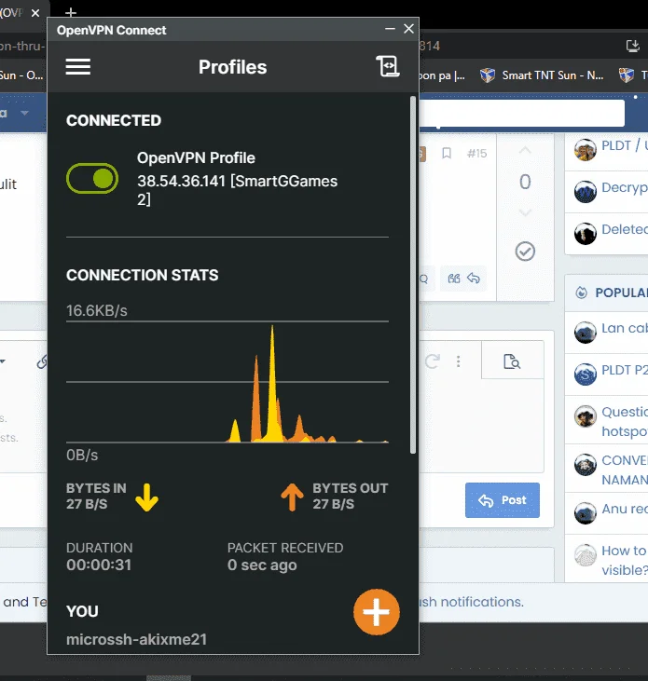Screen dimensions: 648x681
Task: Open the Smart TNT Sun bookmark
Action: point(542,75)
